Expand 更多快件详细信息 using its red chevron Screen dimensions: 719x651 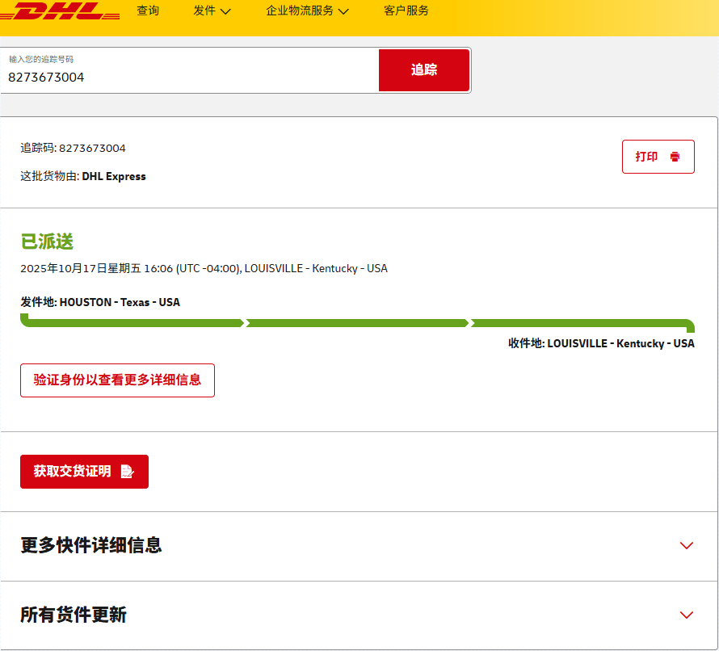(x=687, y=545)
